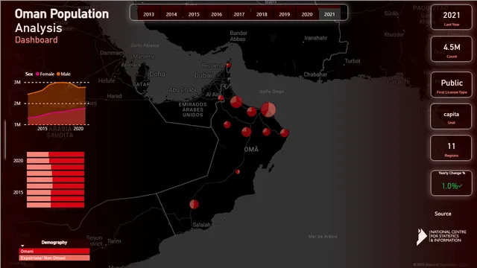Collapse the Demography legend arrow
The image size is (477, 268).
(22, 246)
